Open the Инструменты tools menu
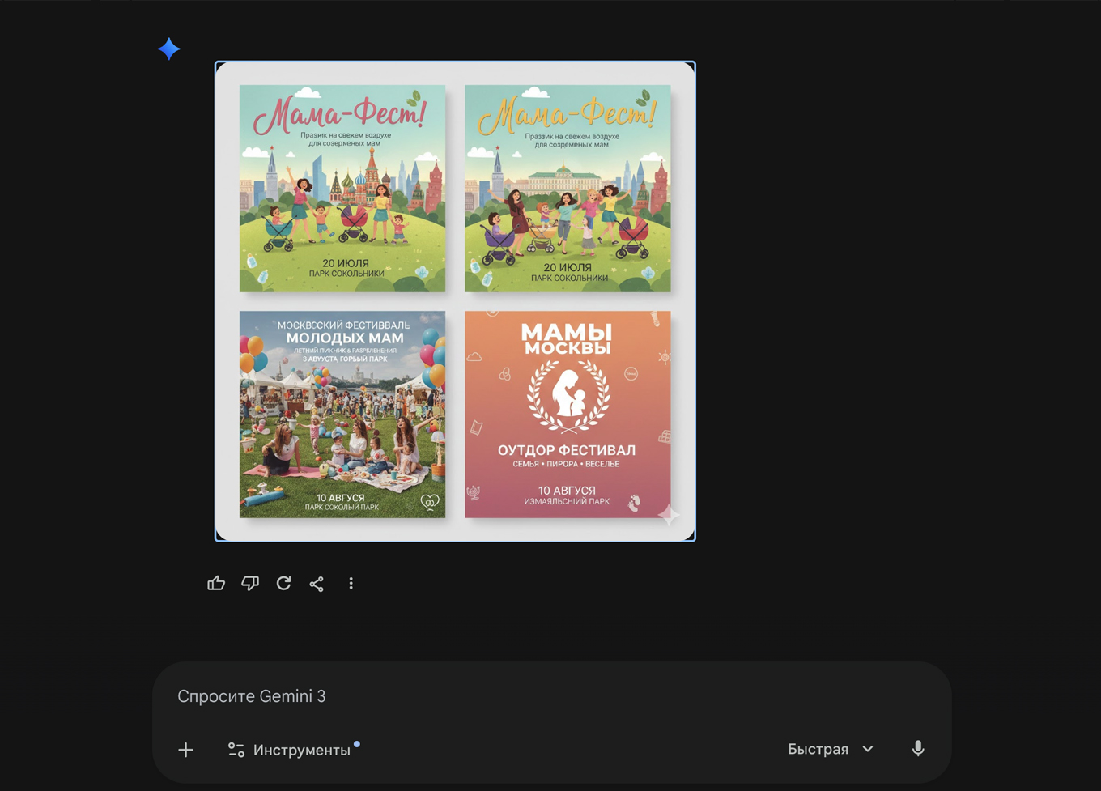 click(301, 749)
